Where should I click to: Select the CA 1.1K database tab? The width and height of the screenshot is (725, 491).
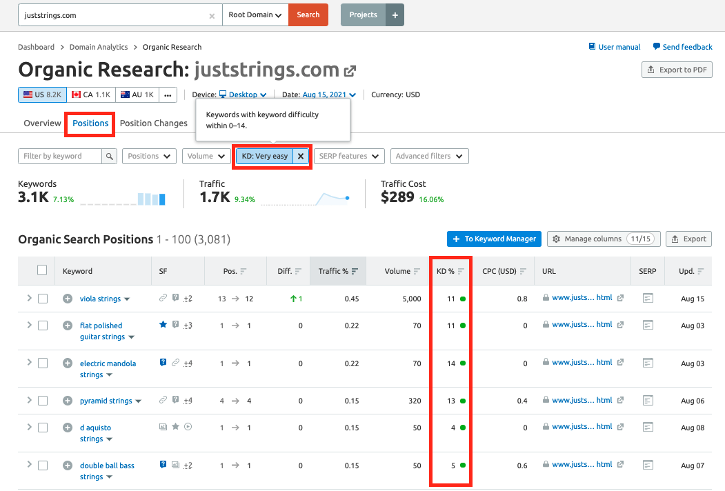click(x=91, y=94)
